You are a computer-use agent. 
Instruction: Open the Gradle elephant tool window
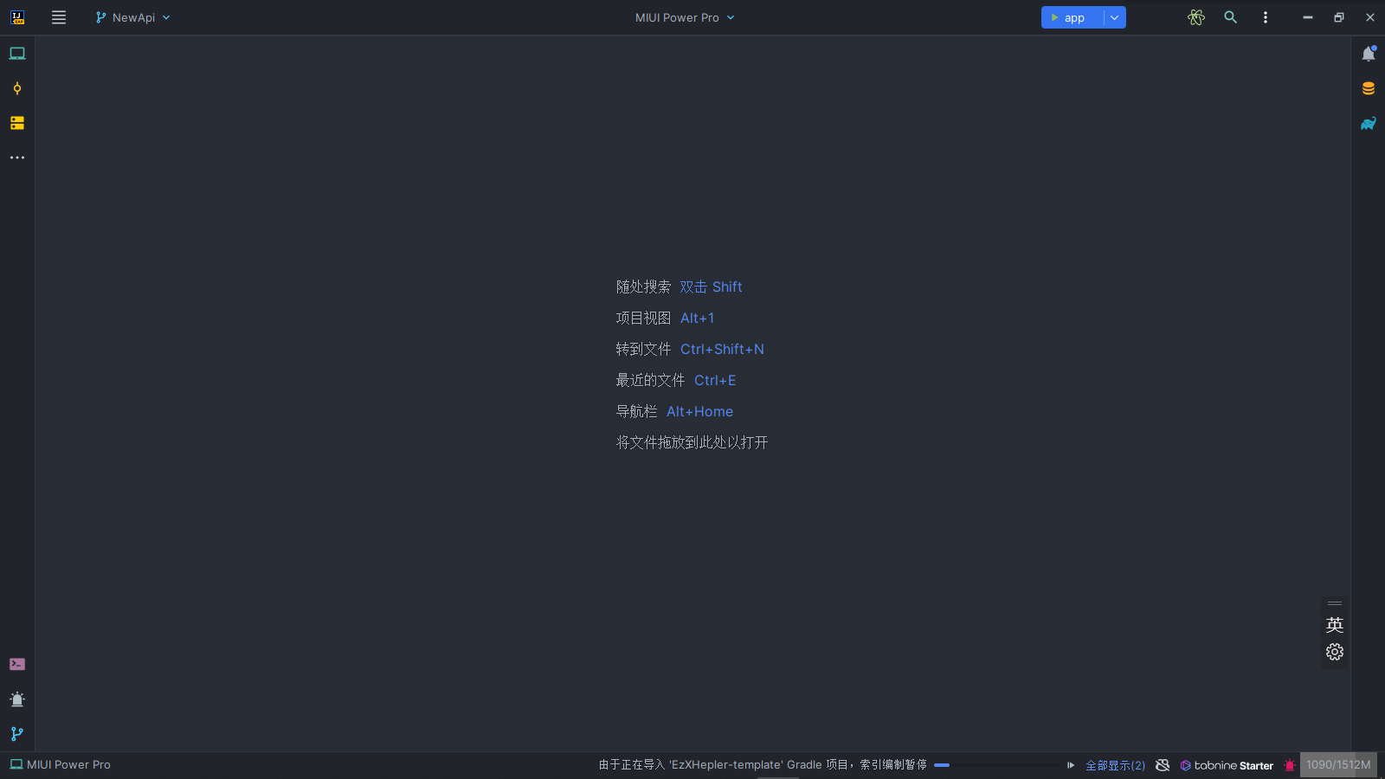coord(1369,123)
